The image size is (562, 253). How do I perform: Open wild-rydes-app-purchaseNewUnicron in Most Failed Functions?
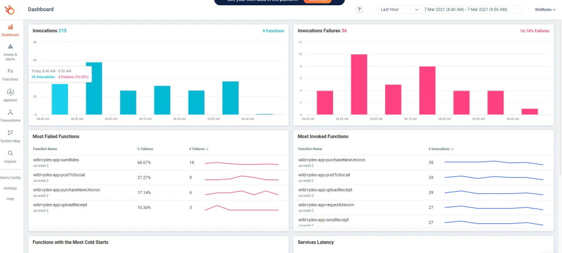66,190
